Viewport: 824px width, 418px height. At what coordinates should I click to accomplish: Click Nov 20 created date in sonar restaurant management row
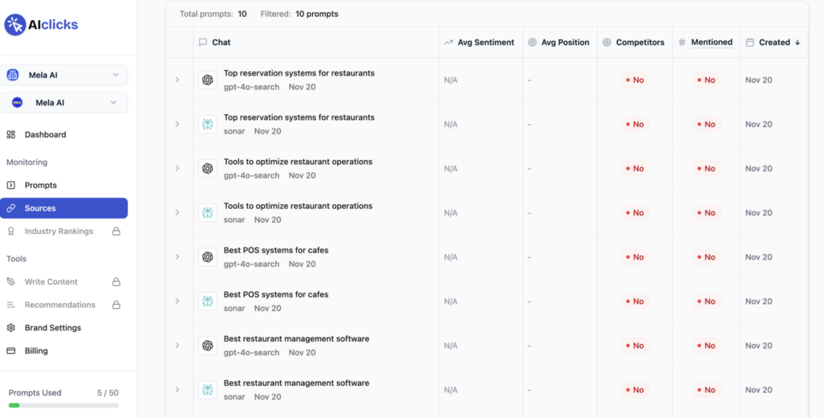(759, 390)
